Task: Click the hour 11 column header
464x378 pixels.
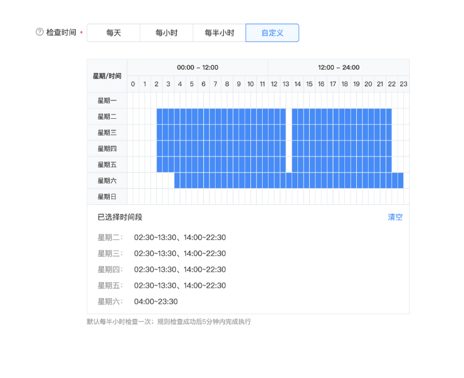Action: pyautogui.click(x=263, y=84)
